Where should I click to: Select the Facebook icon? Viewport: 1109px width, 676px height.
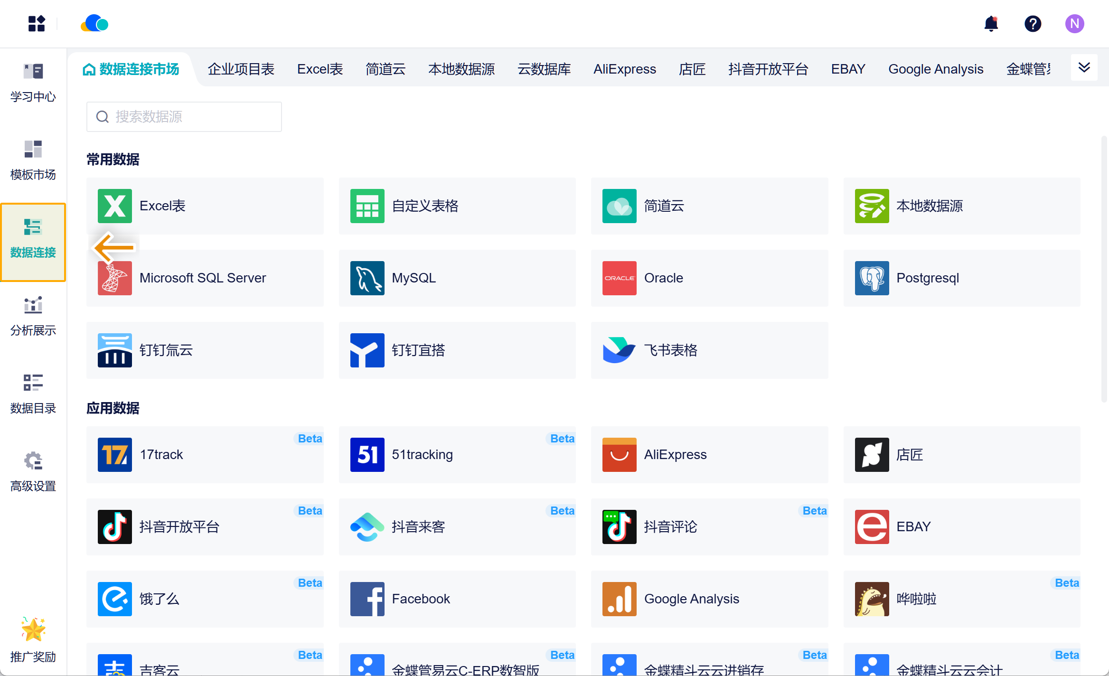(367, 599)
